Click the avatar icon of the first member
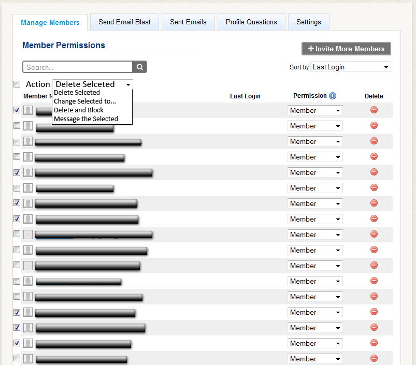416x366 pixels. pos(28,110)
